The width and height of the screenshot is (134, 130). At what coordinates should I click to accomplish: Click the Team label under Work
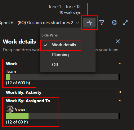[x=11, y=71]
